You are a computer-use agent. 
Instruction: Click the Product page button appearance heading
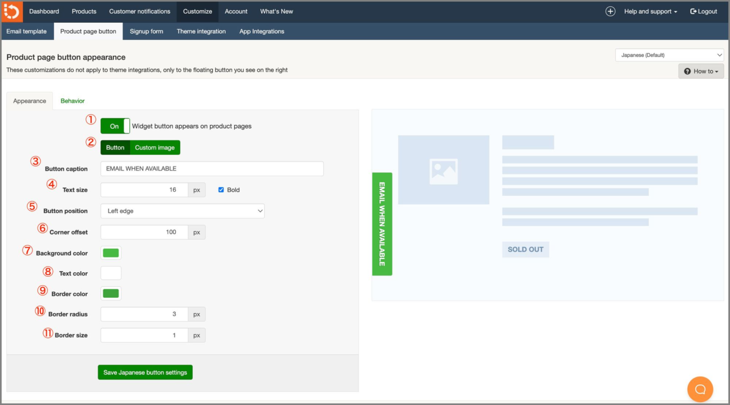pyautogui.click(x=66, y=57)
